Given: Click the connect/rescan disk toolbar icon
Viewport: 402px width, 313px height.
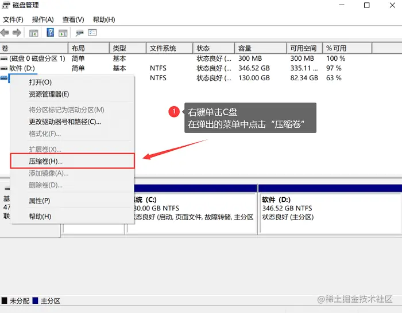Looking at the screenshot, I should [79, 33].
